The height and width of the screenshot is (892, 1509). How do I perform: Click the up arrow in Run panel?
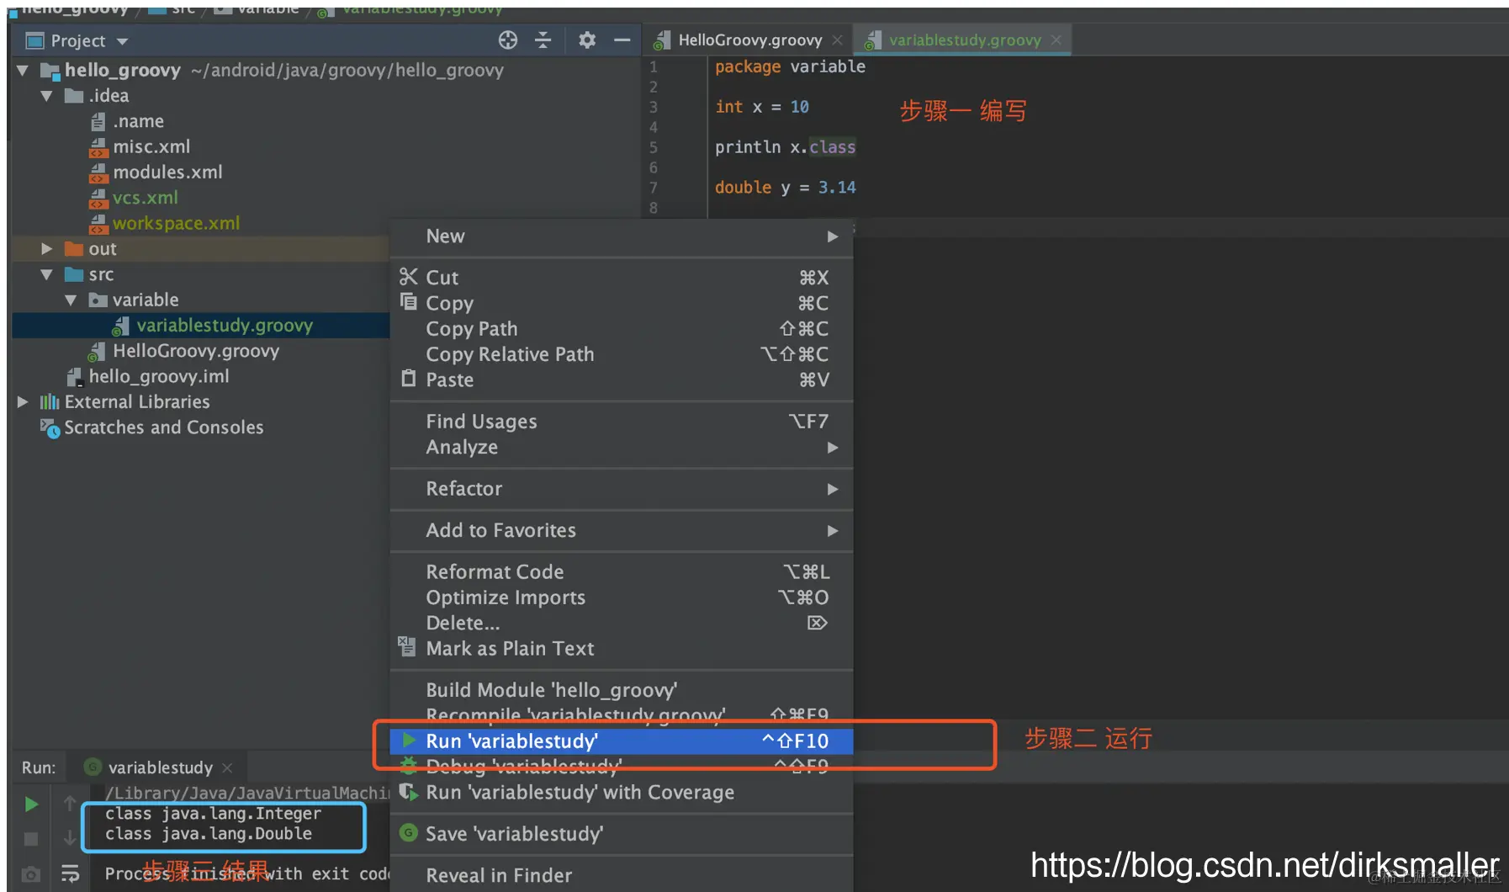click(x=70, y=804)
